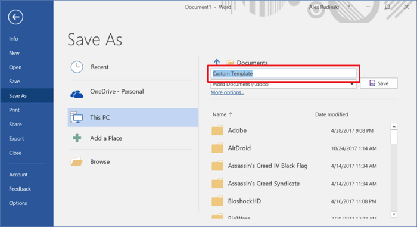Click the folder list scrollbar thumb
This screenshot has height=227, width=417.
click(394, 137)
